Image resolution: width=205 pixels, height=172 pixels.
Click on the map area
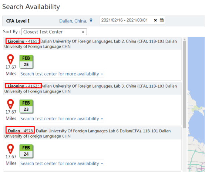point(196,104)
